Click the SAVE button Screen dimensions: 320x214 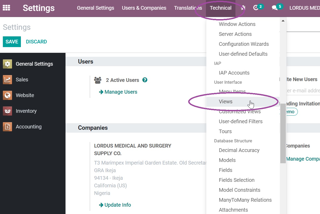click(x=12, y=42)
